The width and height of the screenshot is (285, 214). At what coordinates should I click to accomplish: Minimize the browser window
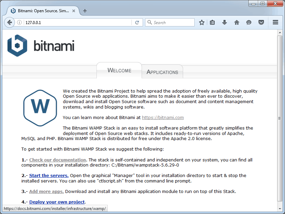click(x=253, y=3)
